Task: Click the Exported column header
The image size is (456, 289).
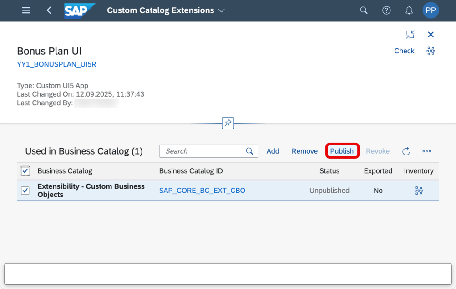Action: (378, 171)
